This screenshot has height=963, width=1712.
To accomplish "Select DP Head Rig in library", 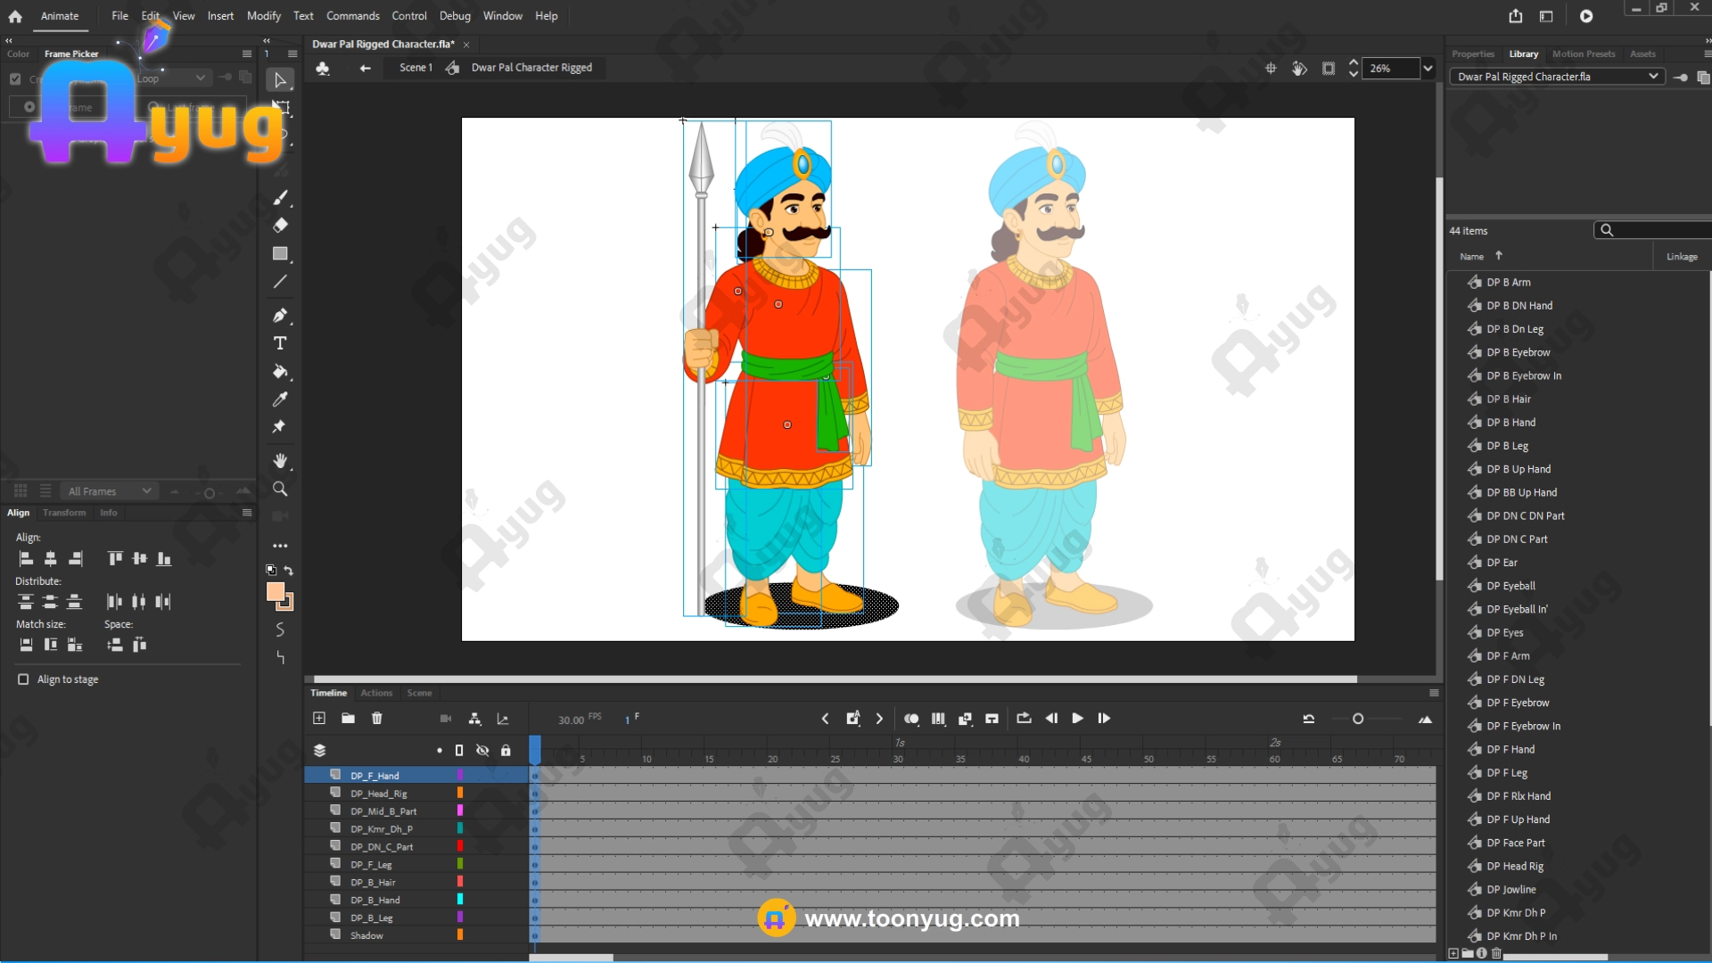I will [x=1514, y=867].
